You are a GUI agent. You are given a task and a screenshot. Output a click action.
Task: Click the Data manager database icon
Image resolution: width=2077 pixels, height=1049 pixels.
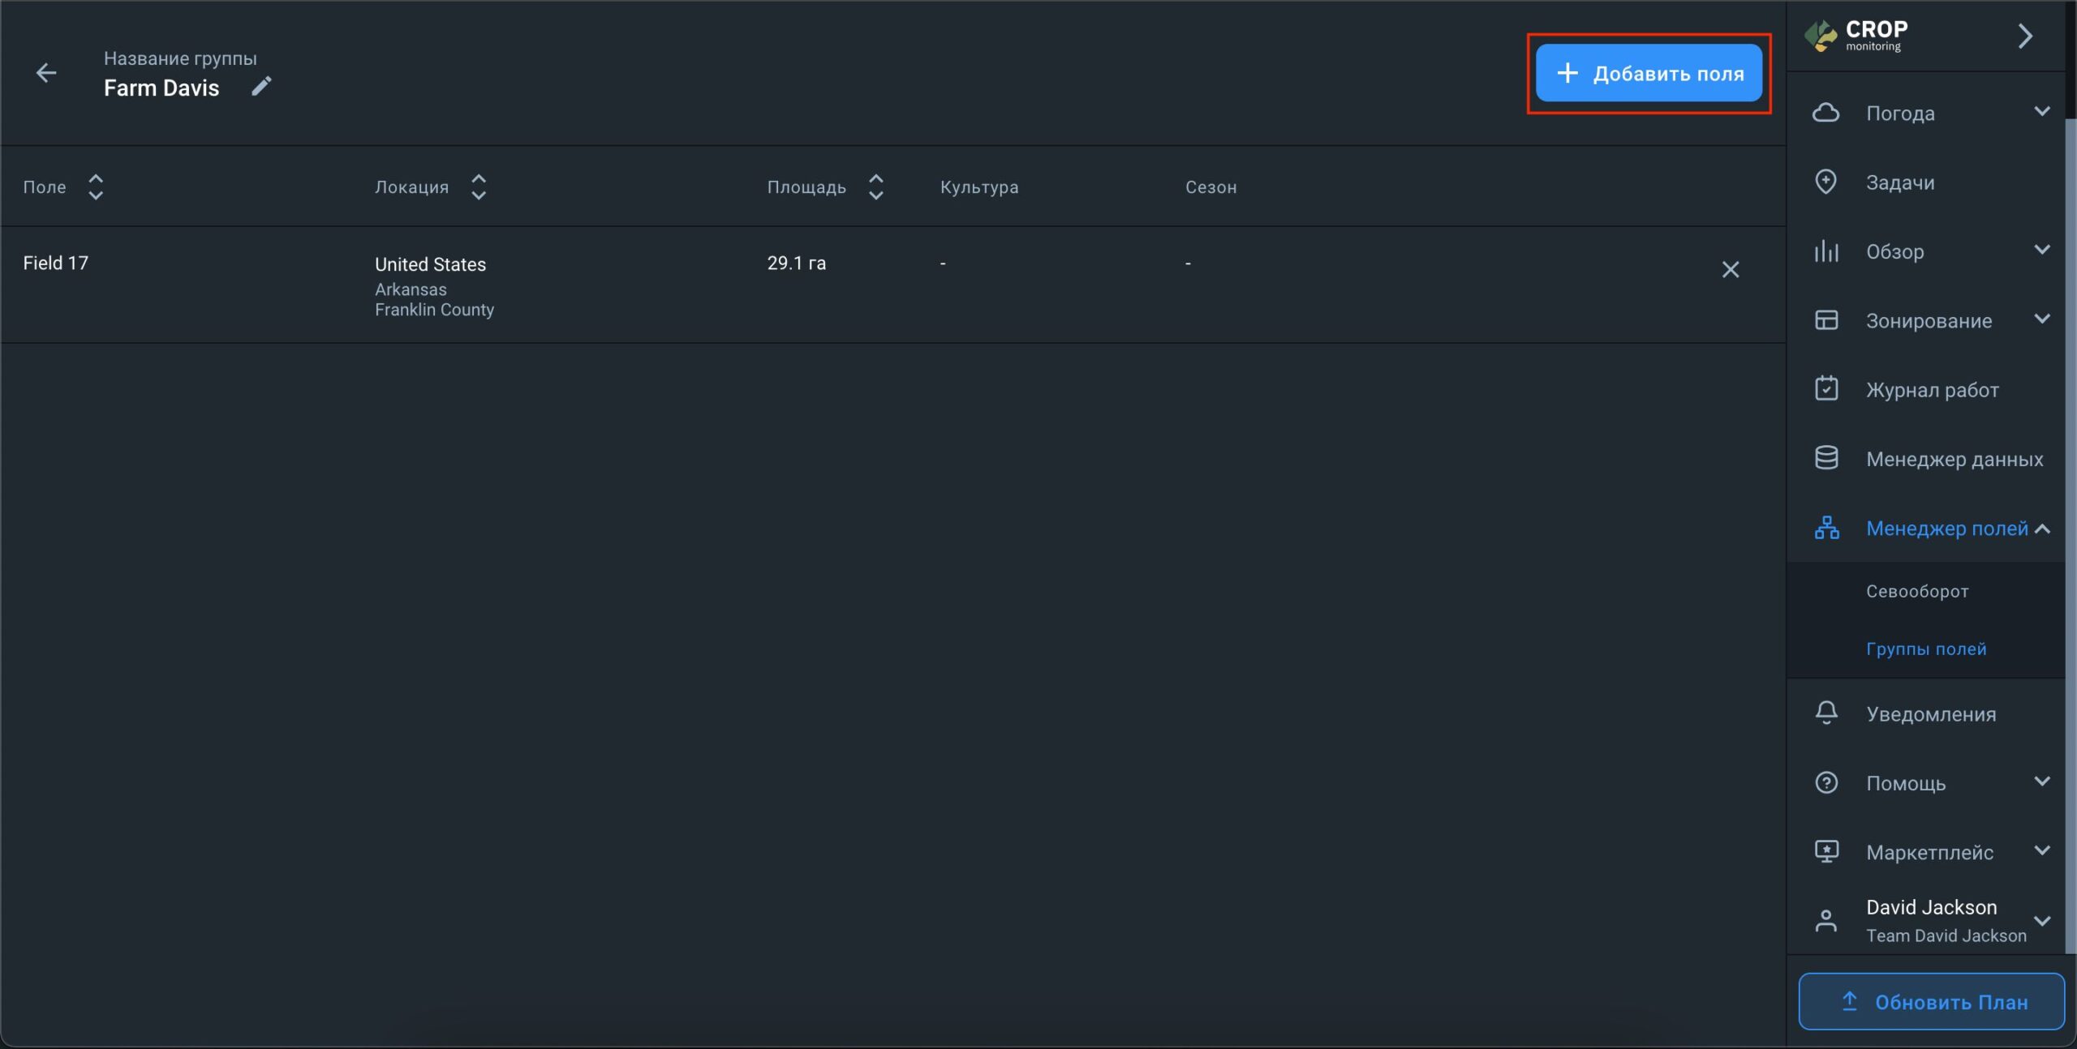pos(1825,458)
